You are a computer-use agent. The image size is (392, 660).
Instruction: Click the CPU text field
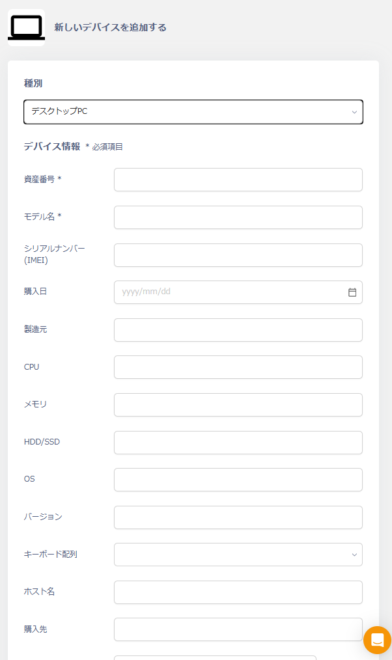point(238,367)
